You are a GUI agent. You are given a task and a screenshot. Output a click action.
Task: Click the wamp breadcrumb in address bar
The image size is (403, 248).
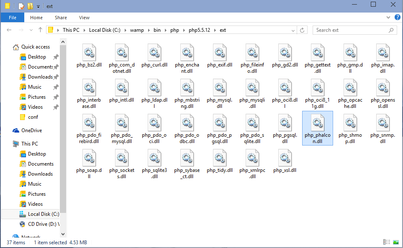click(137, 30)
